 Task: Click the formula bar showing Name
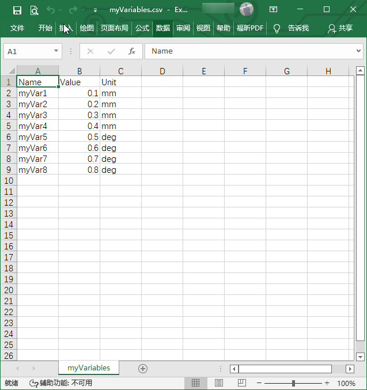tap(250, 51)
